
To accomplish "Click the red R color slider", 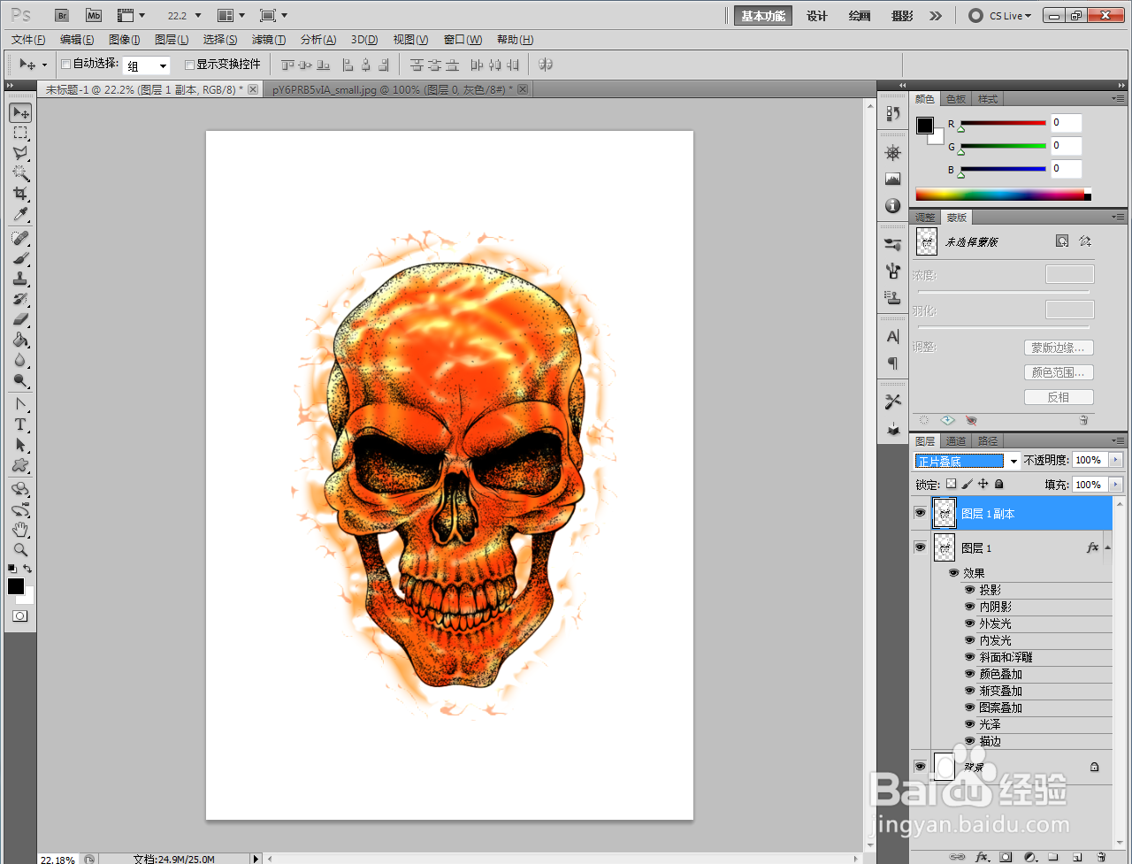I will tap(1003, 123).
